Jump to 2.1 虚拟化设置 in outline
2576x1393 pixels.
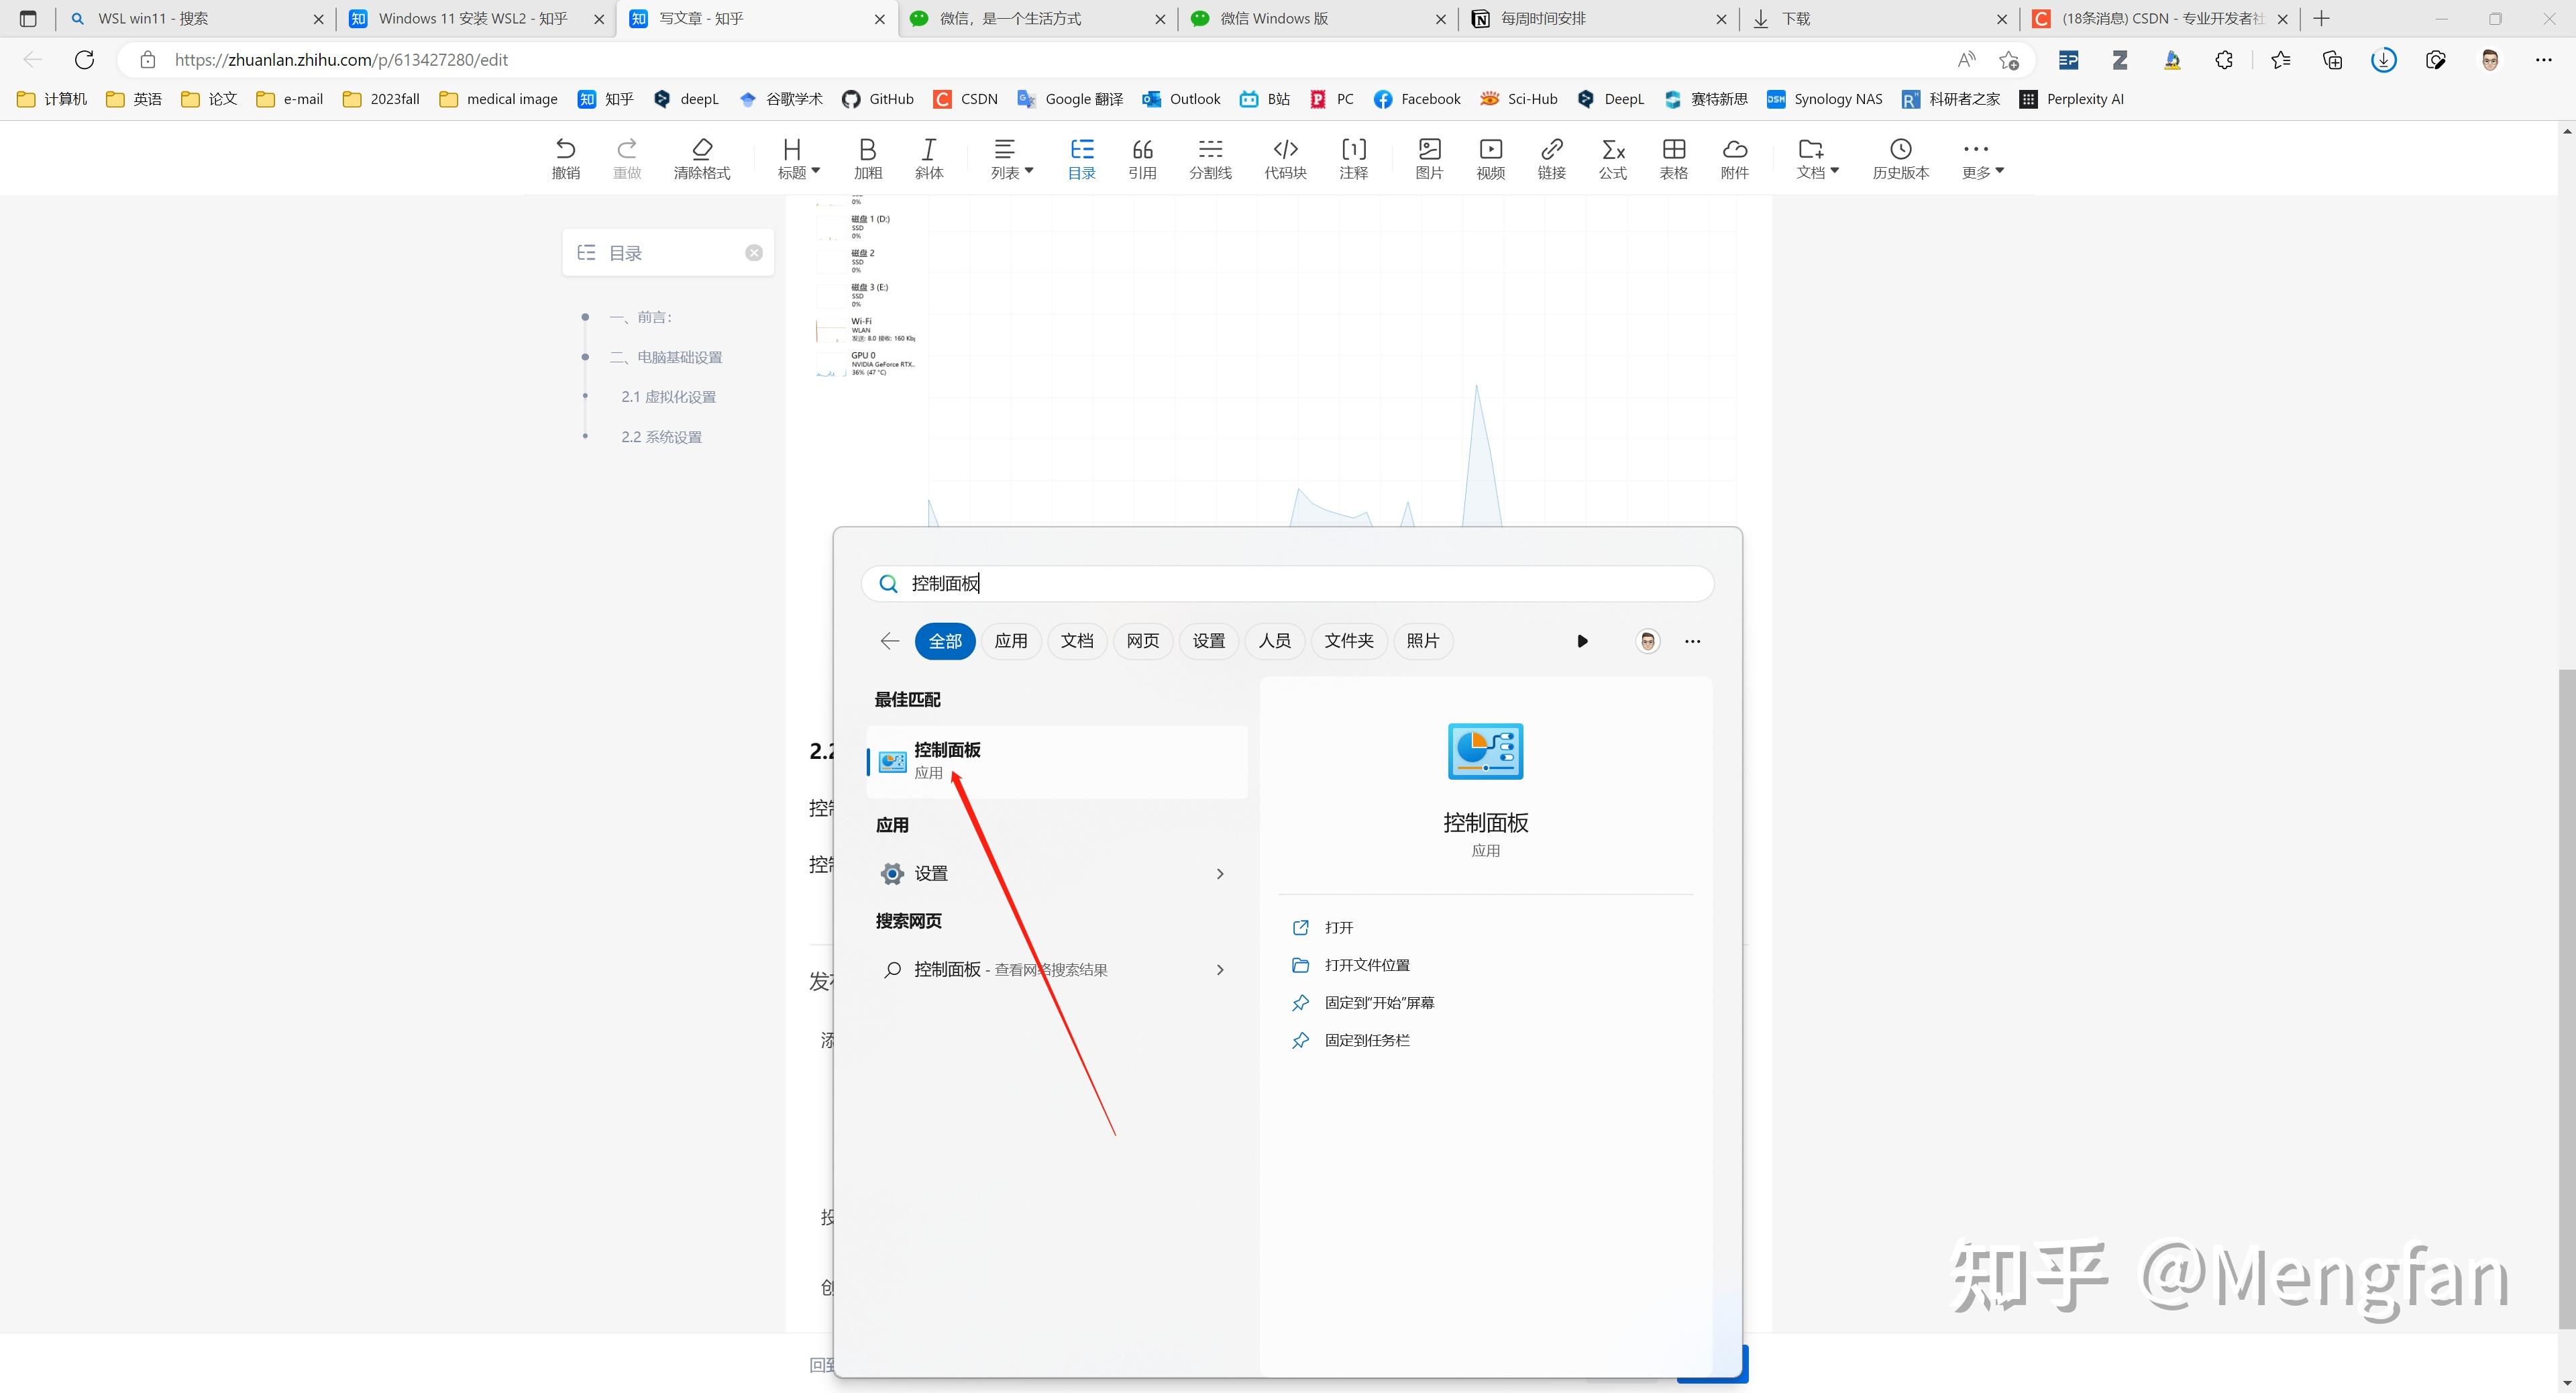668,397
